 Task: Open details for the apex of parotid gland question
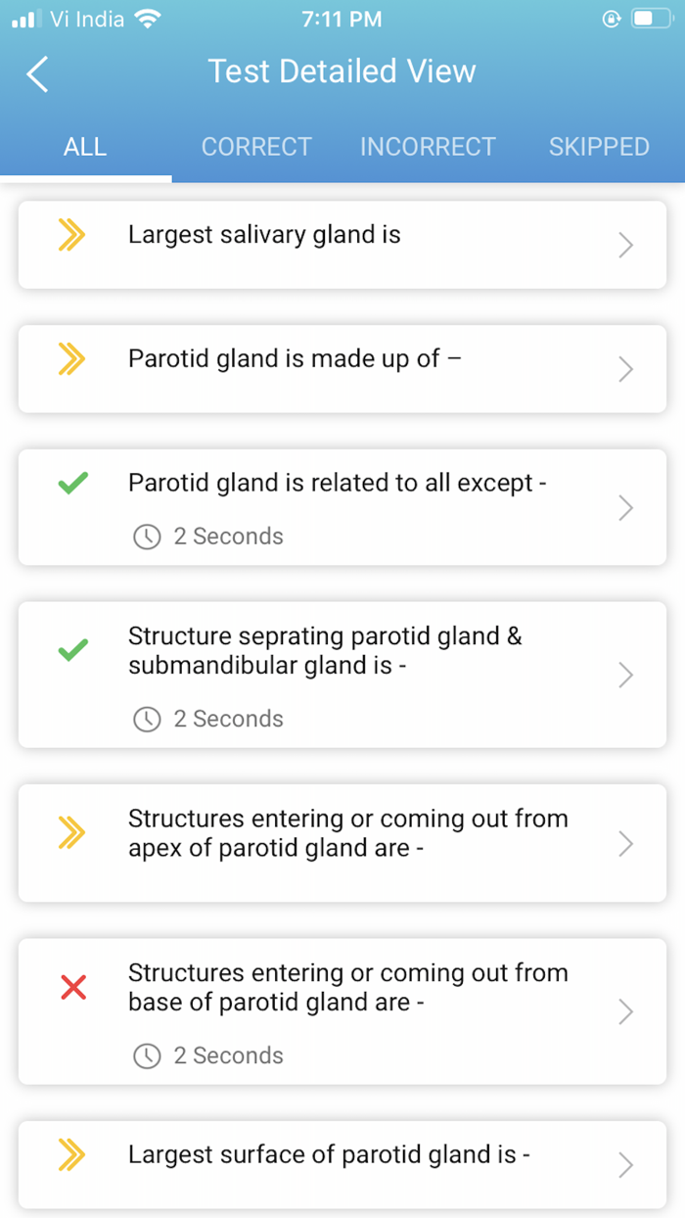click(342, 843)
